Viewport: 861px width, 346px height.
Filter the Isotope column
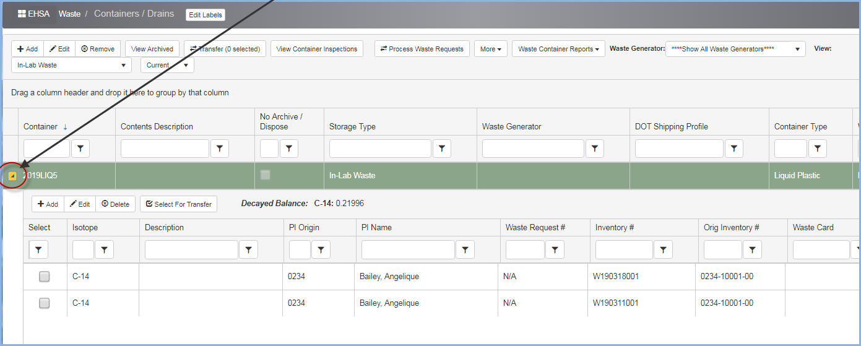tap(104, 249)
